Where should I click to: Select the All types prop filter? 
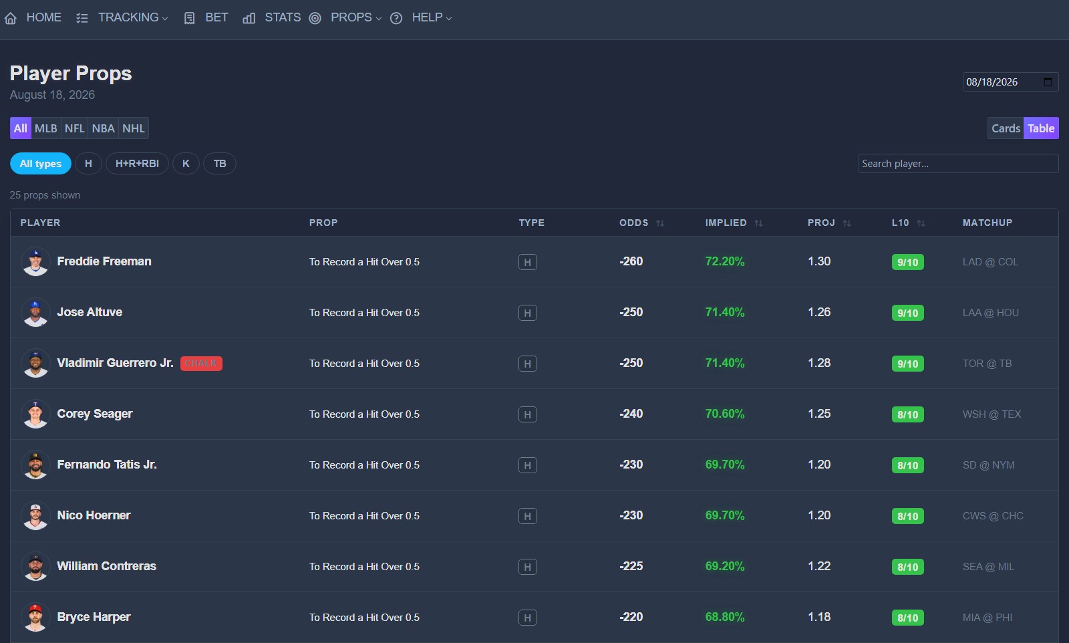pyautogui.click(x=41, y=164)
